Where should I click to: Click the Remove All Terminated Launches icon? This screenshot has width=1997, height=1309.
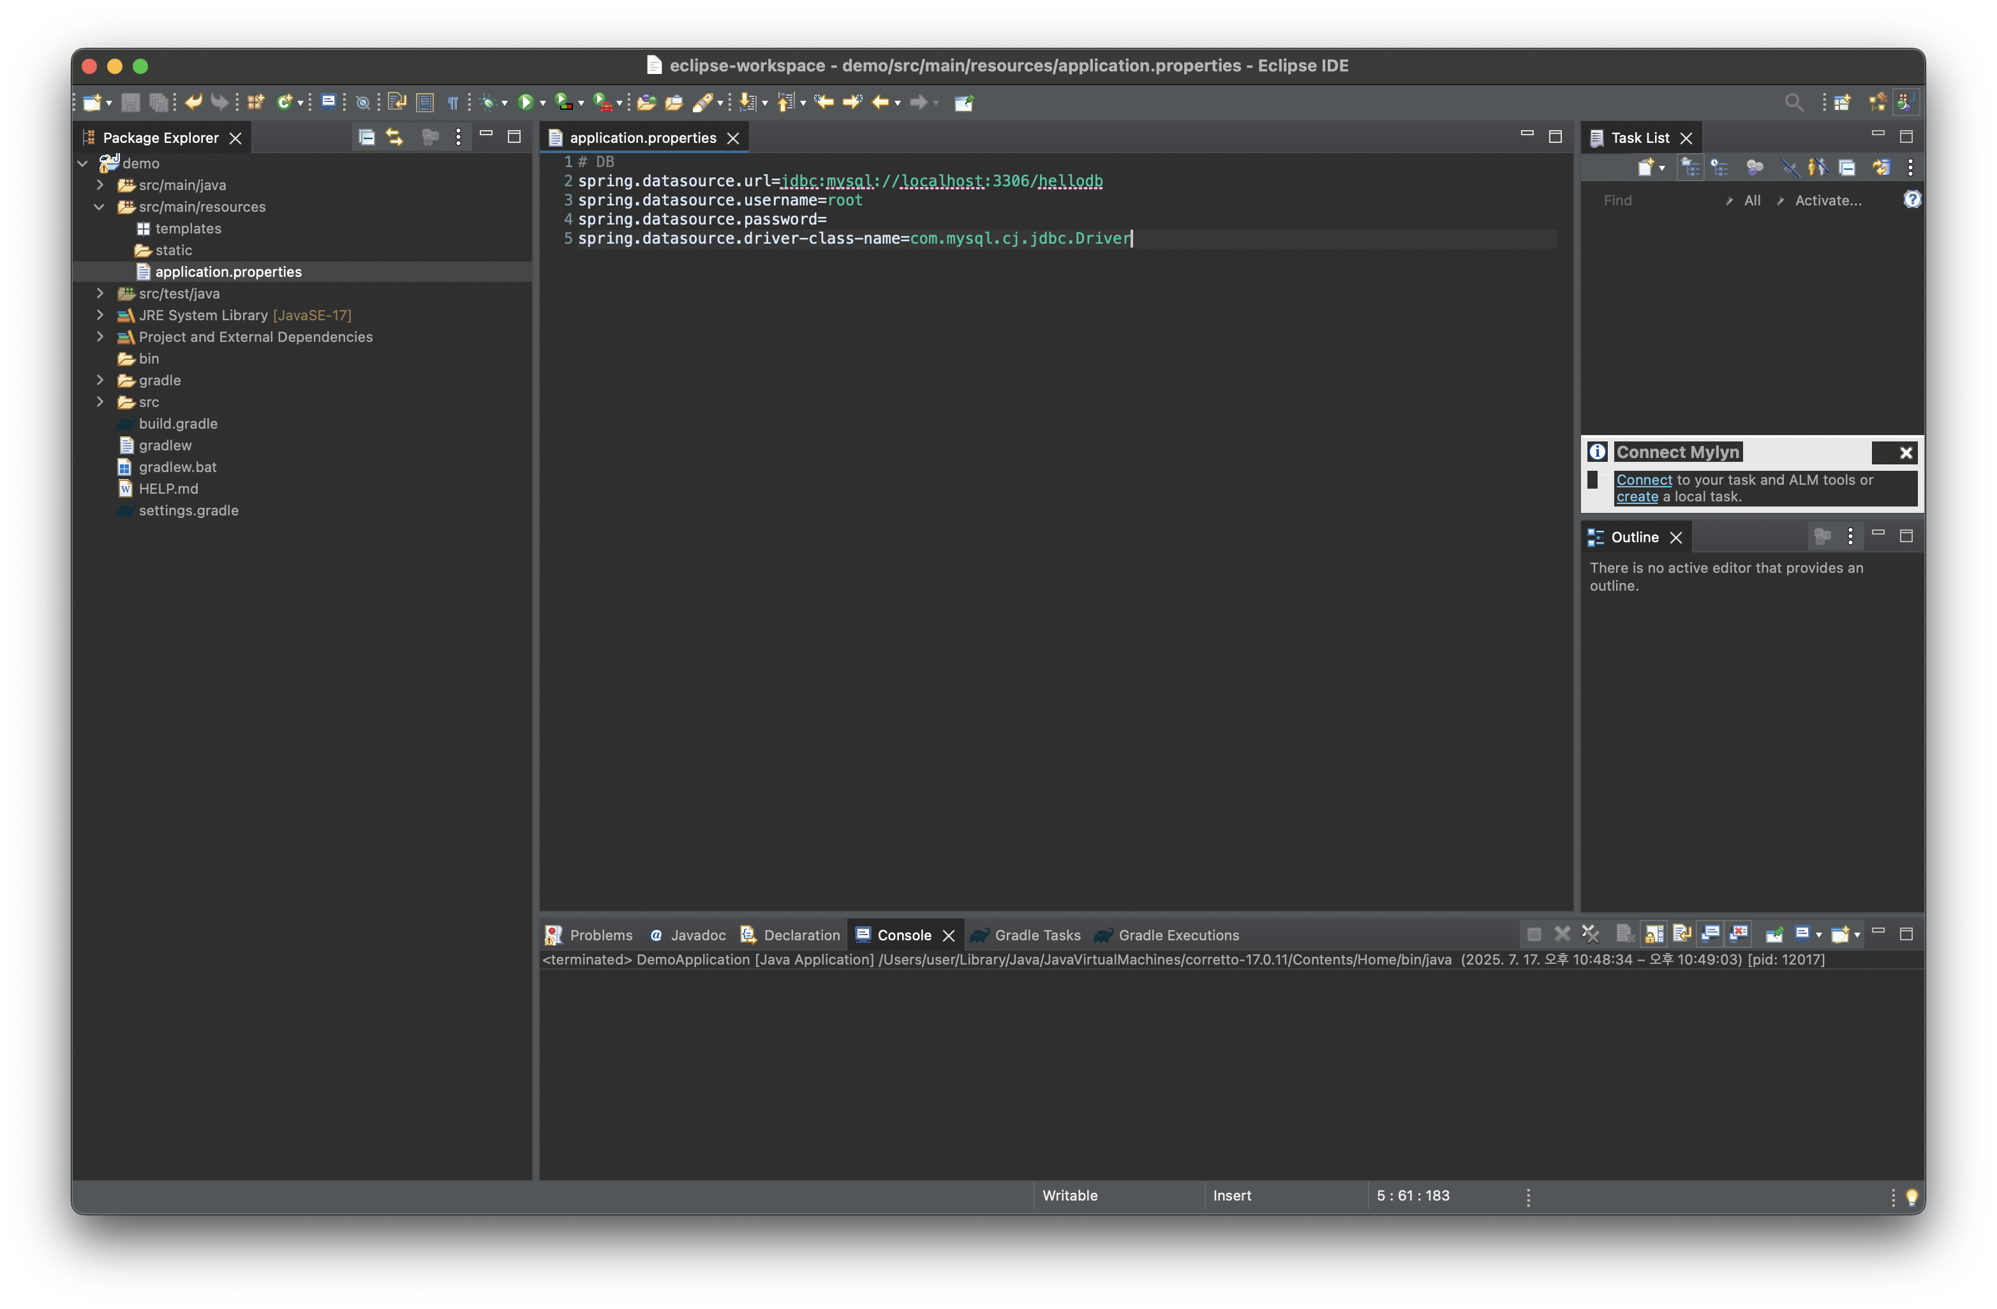[x=1590, y=934]
